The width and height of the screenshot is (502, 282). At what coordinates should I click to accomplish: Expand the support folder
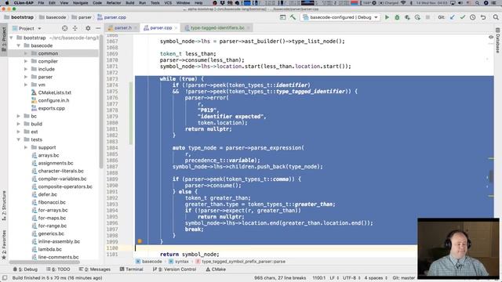(x=26, y=147)
